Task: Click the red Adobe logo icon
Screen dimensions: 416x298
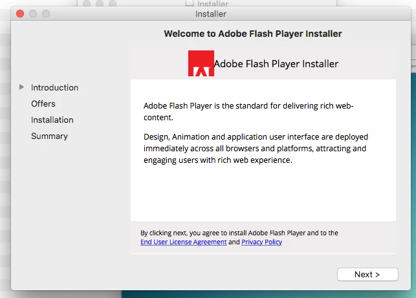Action: coord(201,63)
